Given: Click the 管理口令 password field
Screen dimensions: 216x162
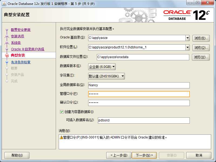Looking at the screenshot, I should [139, 94].
